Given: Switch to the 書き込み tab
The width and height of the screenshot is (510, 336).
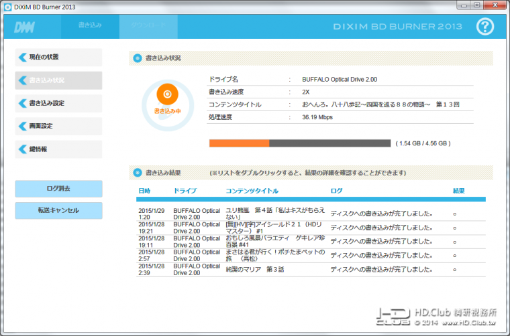Looking at the screenshot, I should (90, 25).
